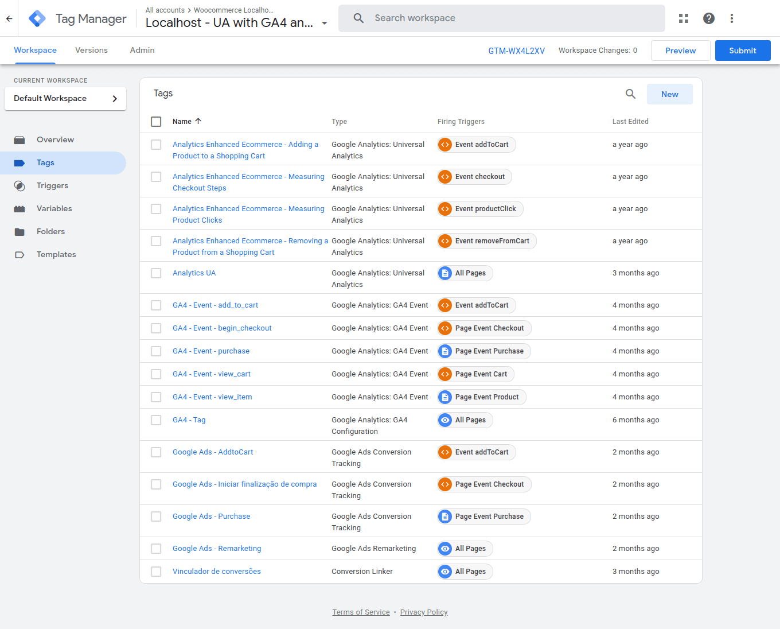The height and width of the screenshot is (629, 780).
Task: Switch to the Versions tab
Action: pyautogui.click(x=91, y=51)
